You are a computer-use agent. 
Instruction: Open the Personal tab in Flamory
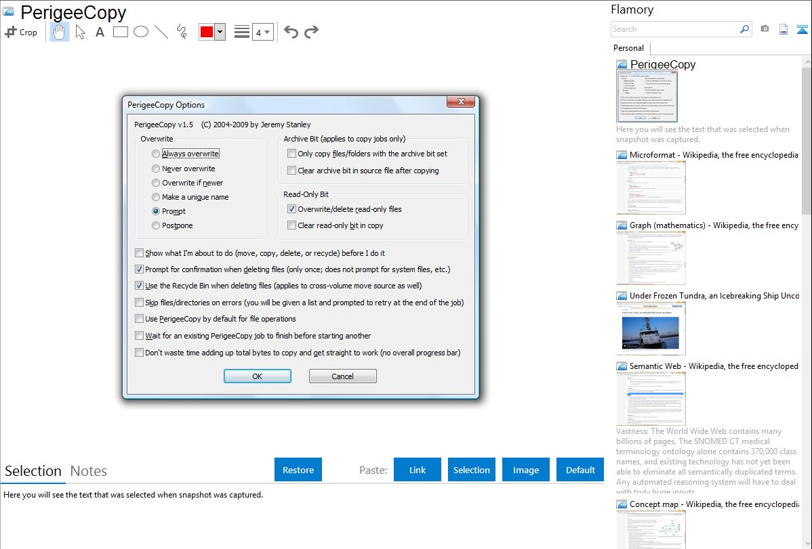point(628,48)
